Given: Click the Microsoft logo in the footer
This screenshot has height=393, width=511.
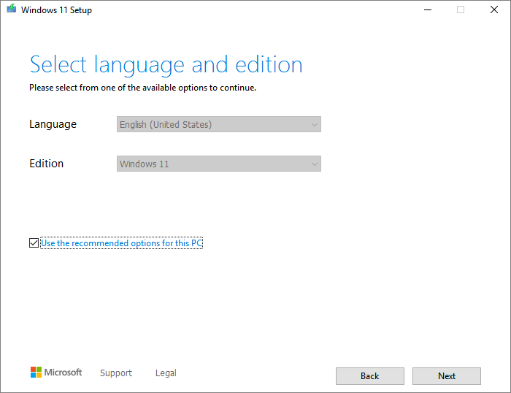Looking at the screenshot, I should [x=56, y=372].
